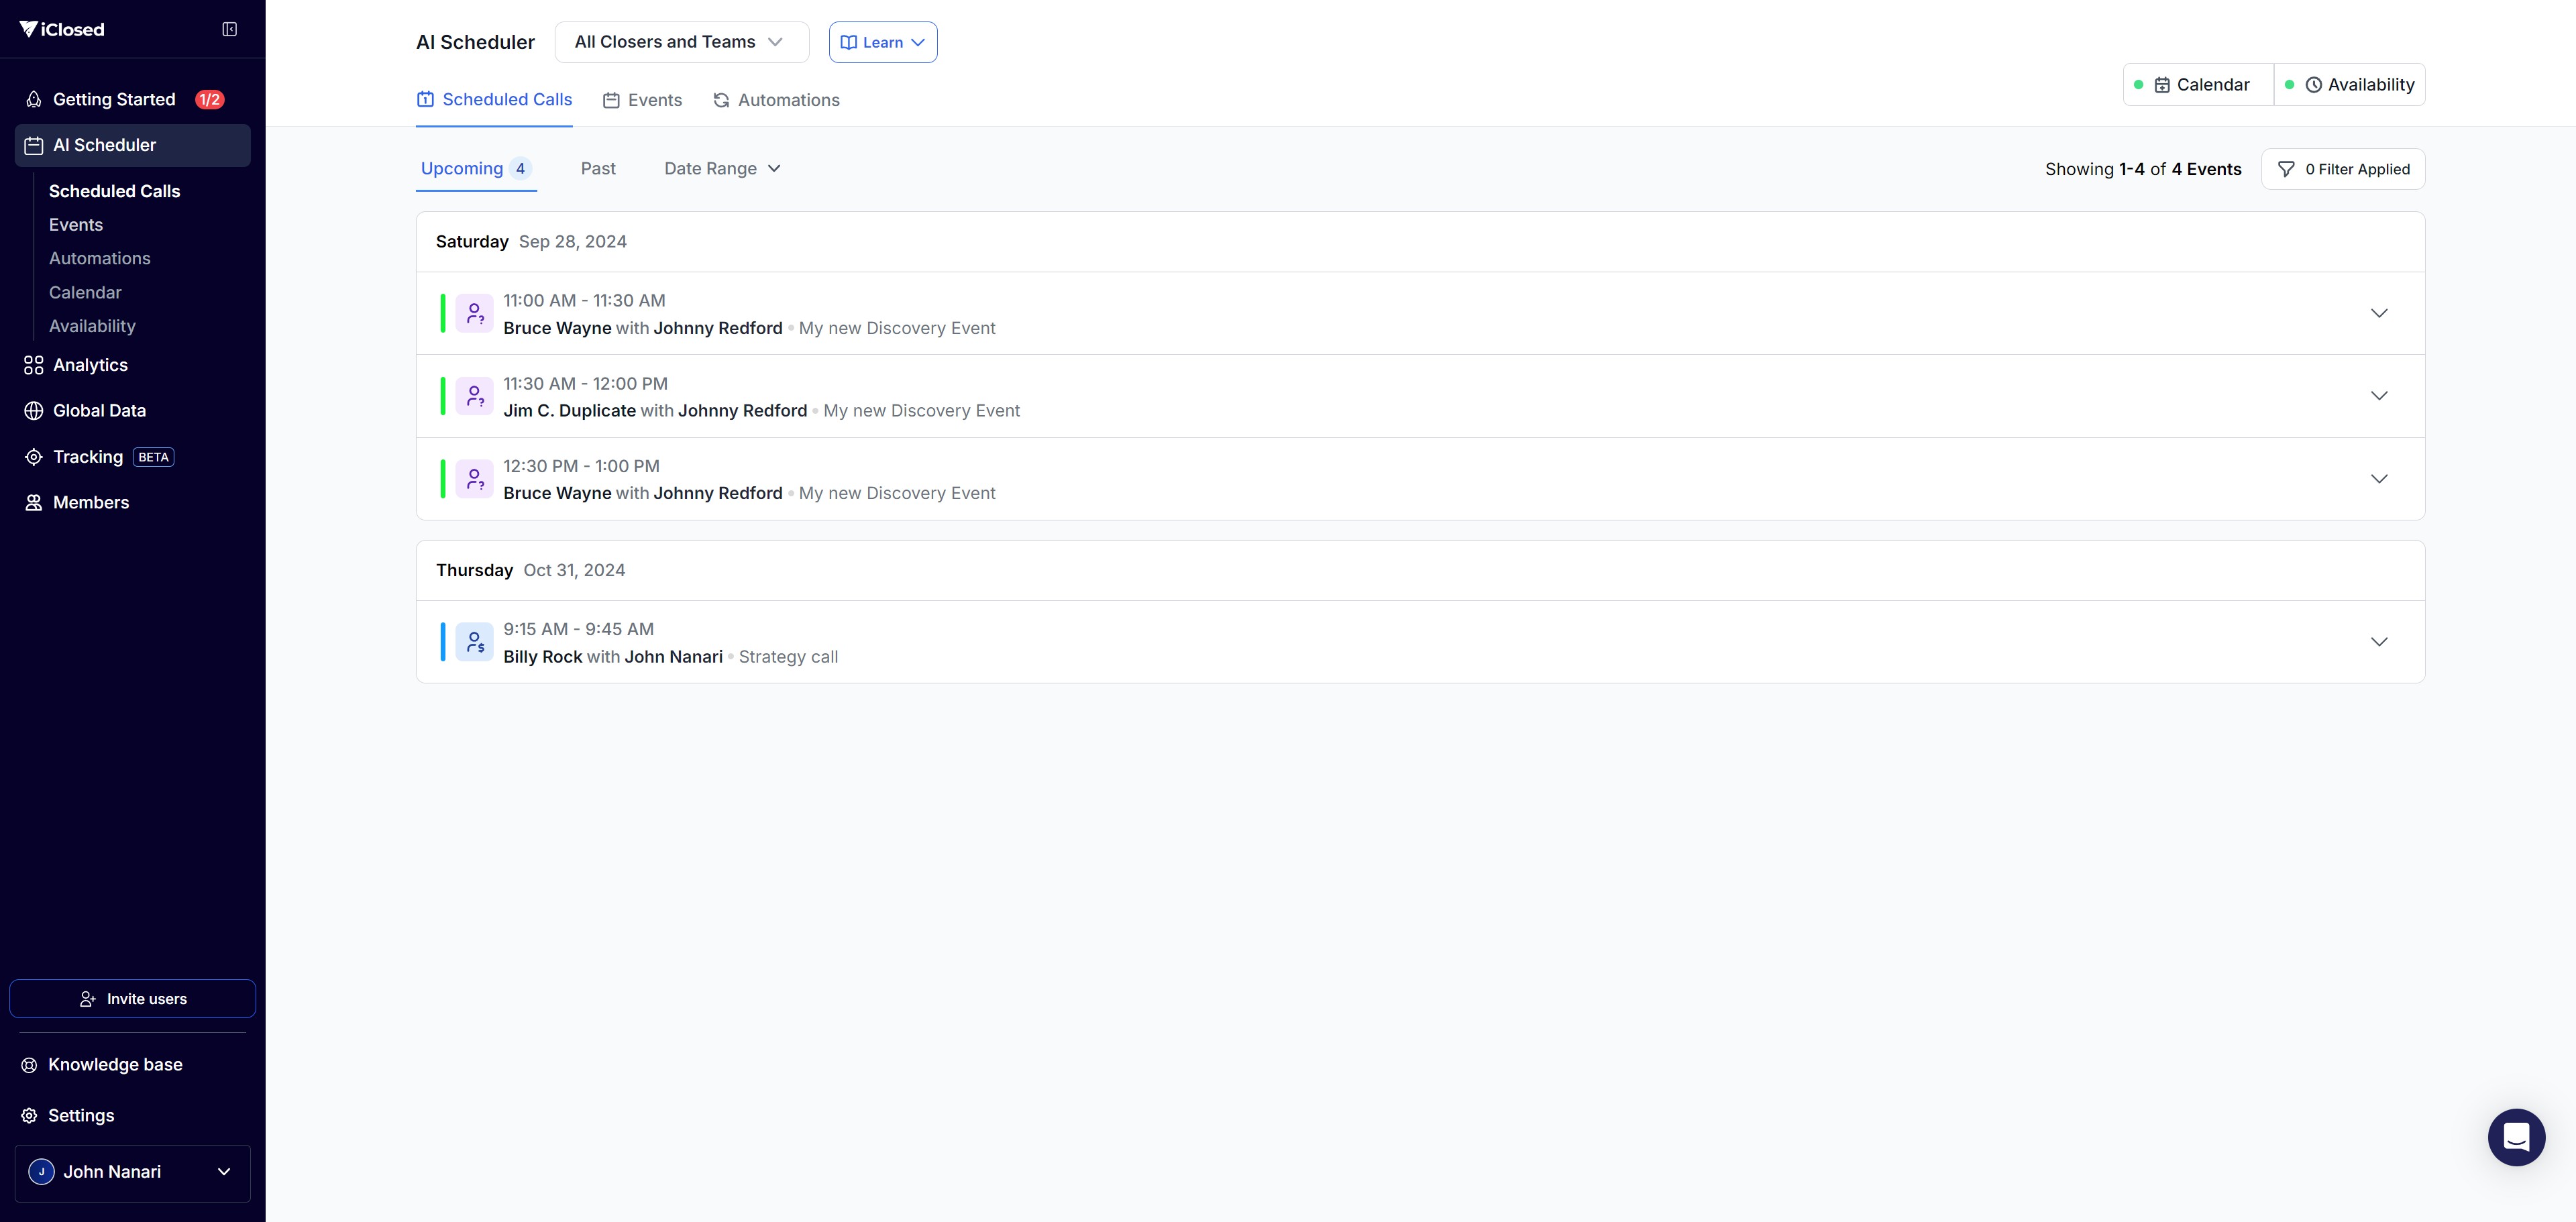
Task: Click the Tracking target icon
Action: coord(33,457)
